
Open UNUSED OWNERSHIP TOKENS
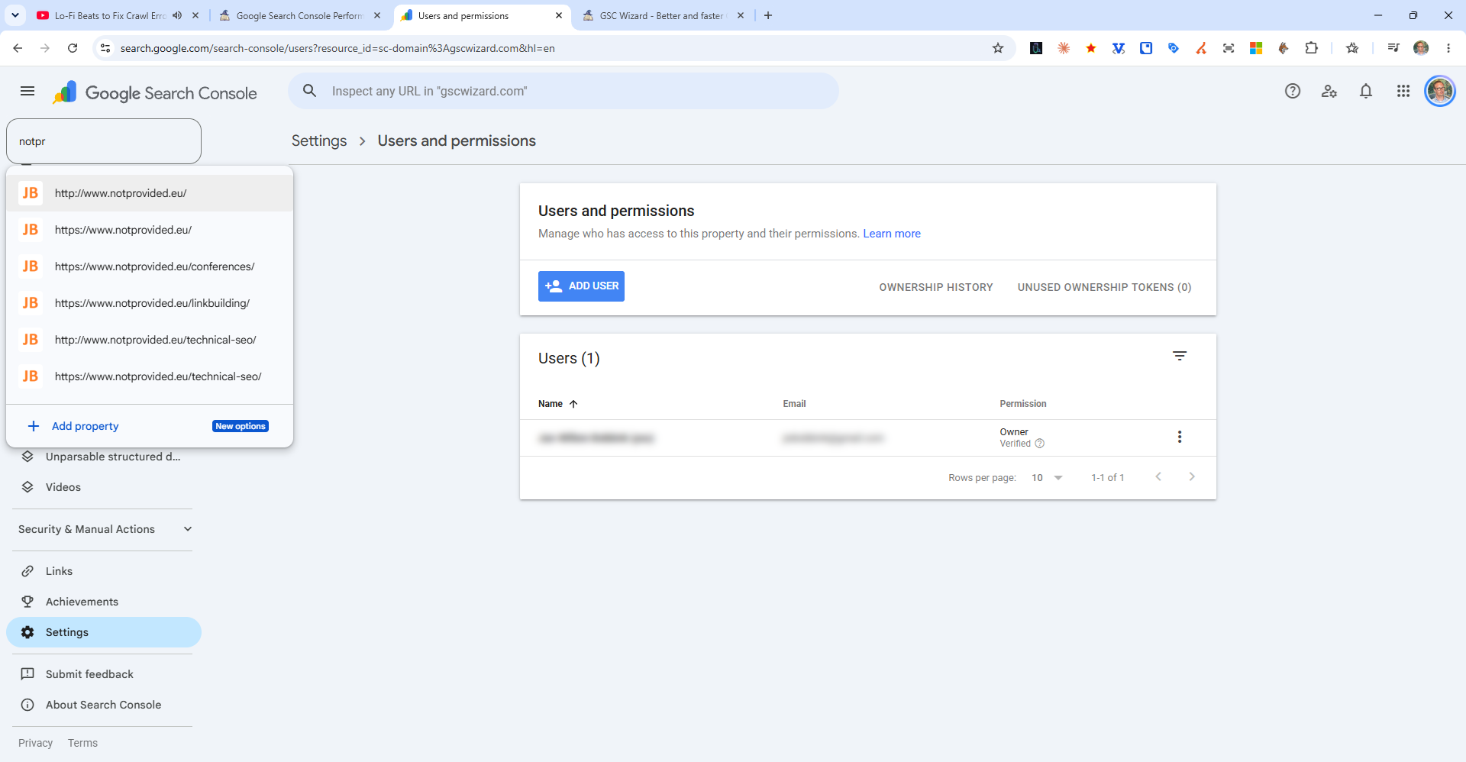click(x=1104, y=287)
